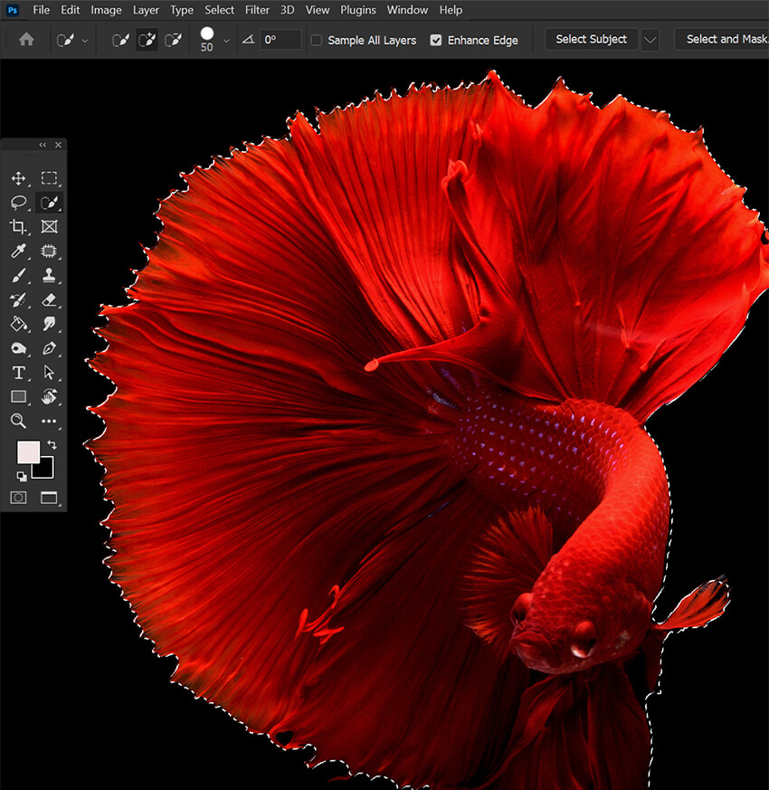Select the Lasso tool
Viewport: 769px width, 790px height.
click(x=18, y=203)
